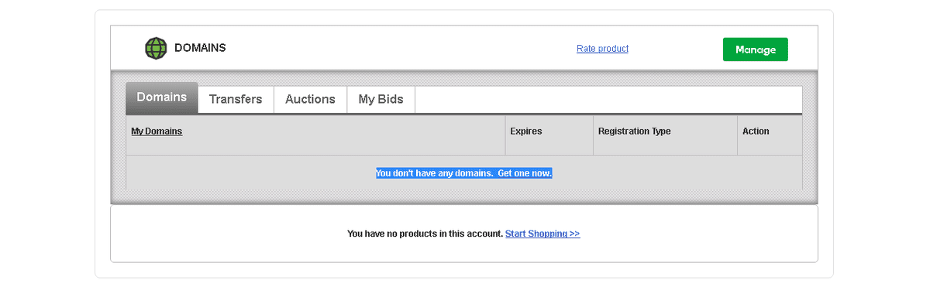Screen dimensions: 930x304
Task: Click the Action column header
Action: 756,132
